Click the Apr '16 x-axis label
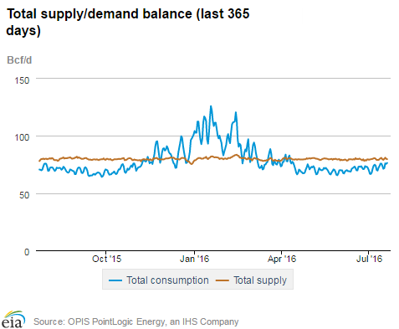The width and height of the screenshot is (399, 329). [282, 259]
